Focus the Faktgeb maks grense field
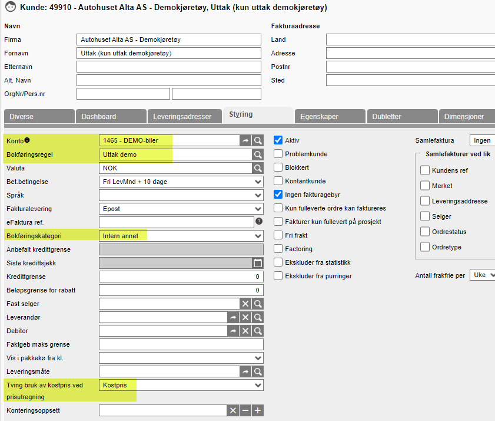Viewport: 495px width, 421px height. coord(181,344)
